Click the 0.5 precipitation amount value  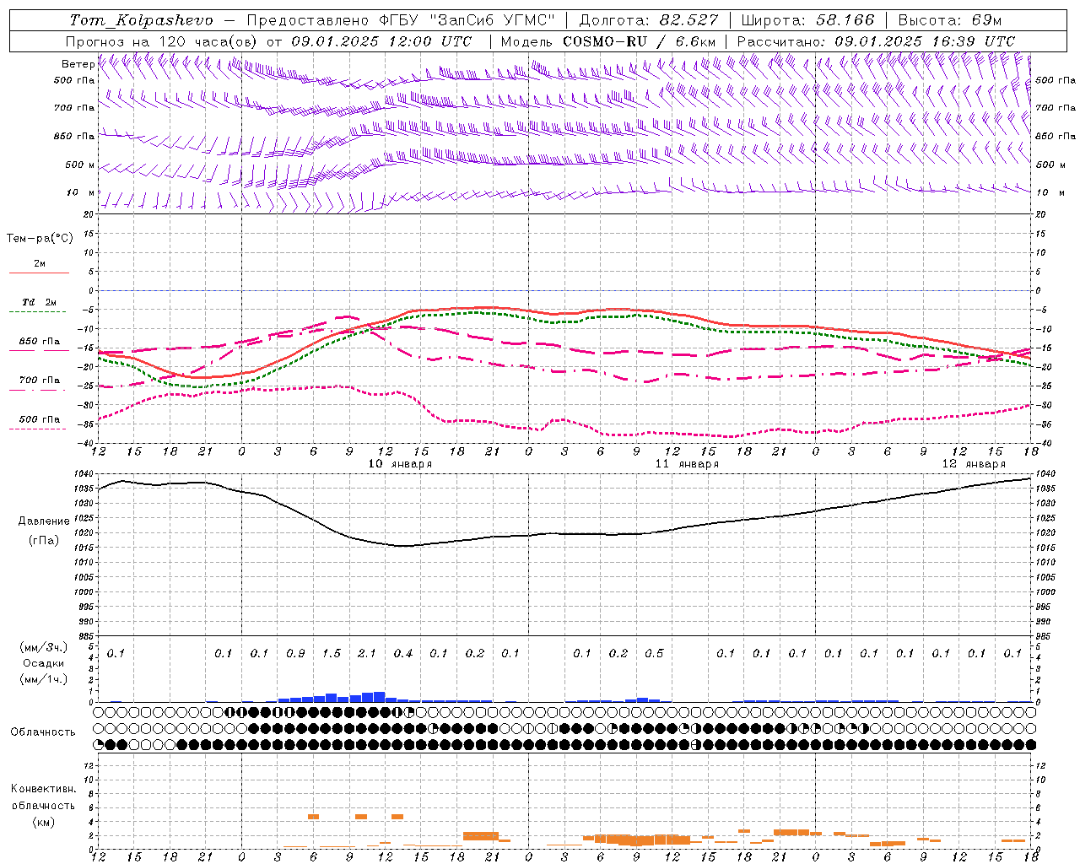(x=654, y=654)
